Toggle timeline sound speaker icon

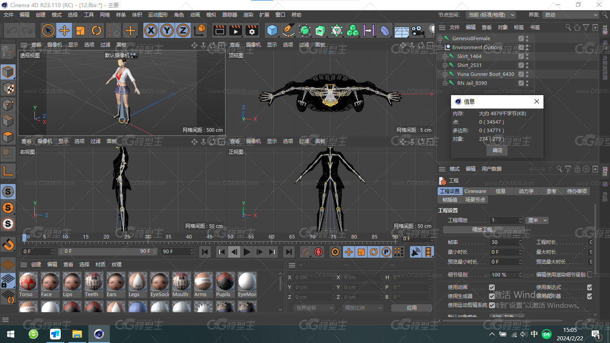[416, 252]
